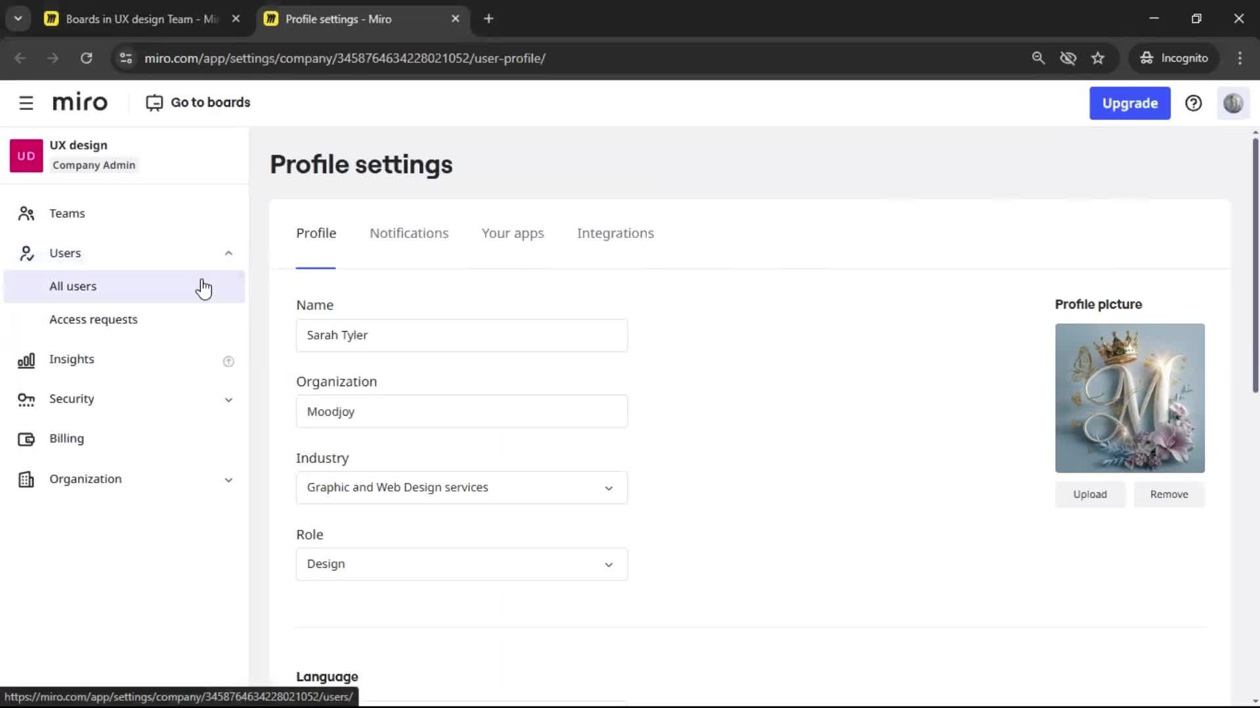Switch to the Notifications tab
The height and width of the screenshot is (708, 1260).
[x=409, y=233]
